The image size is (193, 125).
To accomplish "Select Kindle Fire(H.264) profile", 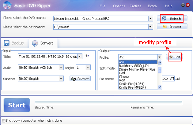I will (138, 84).
